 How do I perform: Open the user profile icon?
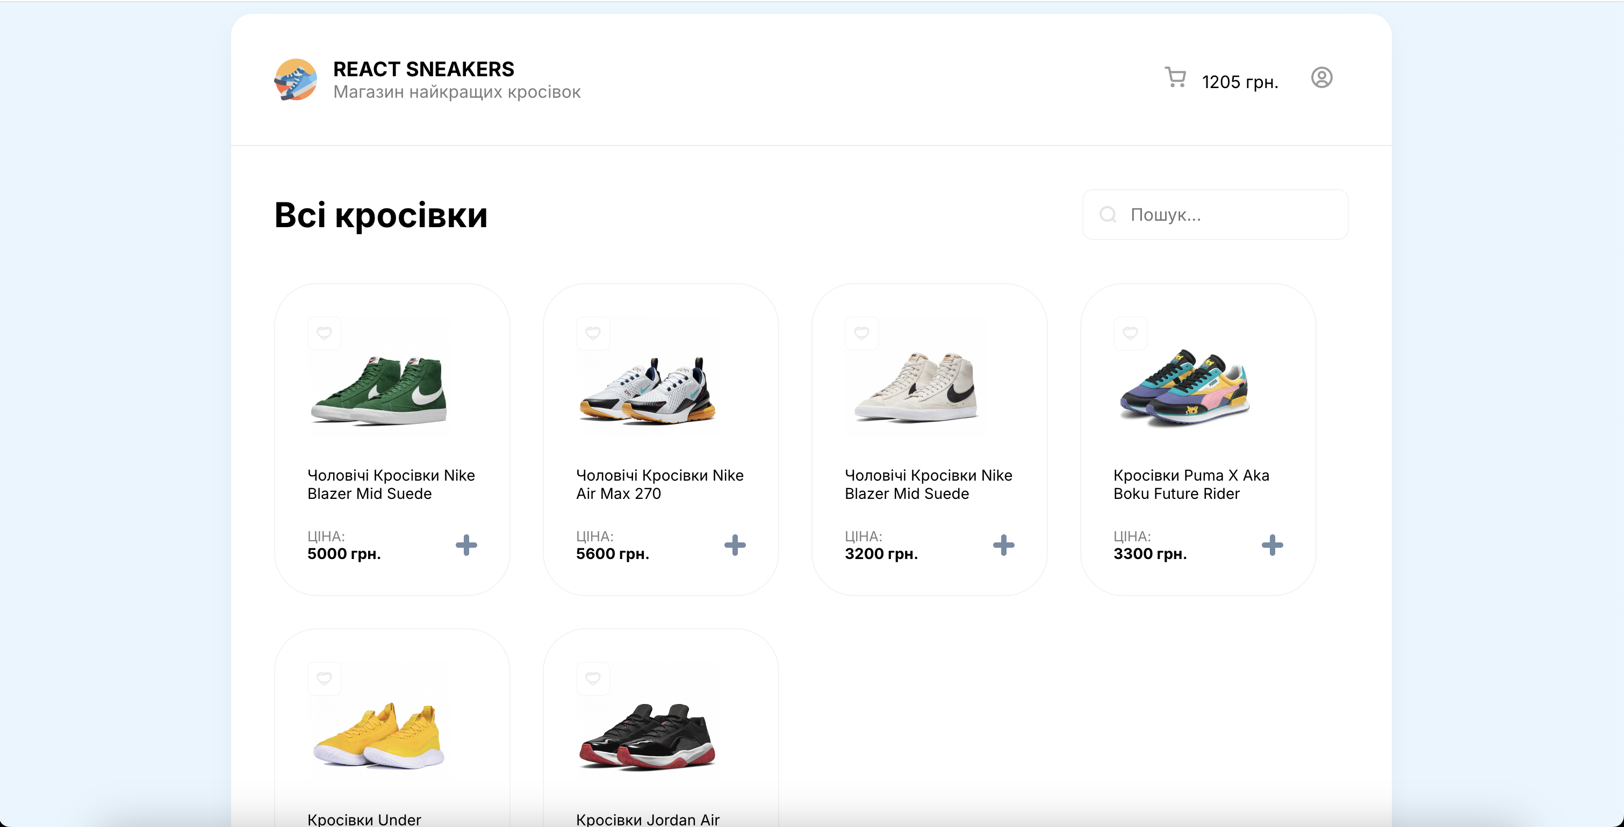click(x=1321, y=77)
